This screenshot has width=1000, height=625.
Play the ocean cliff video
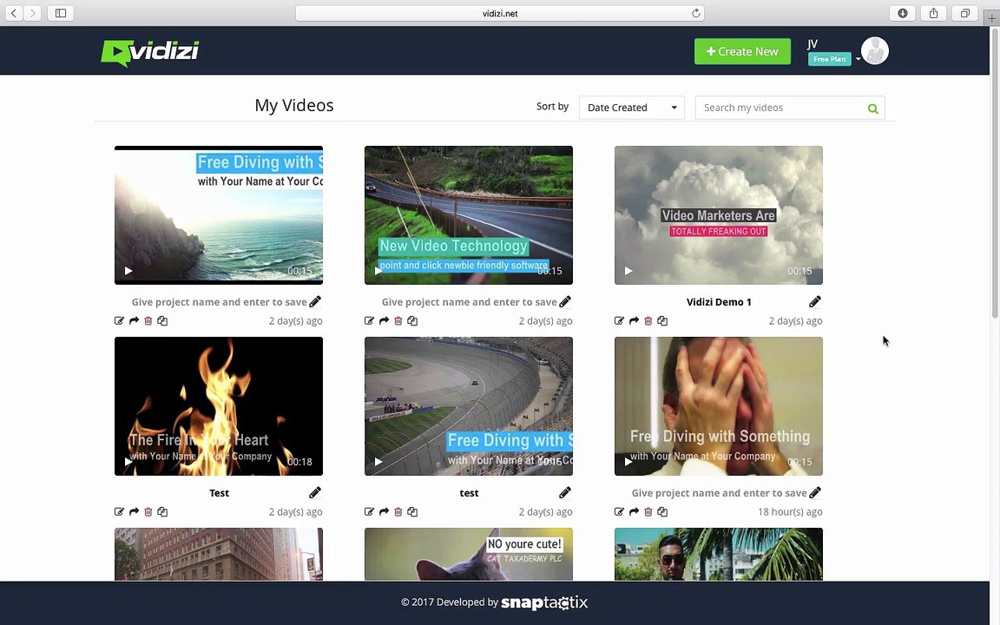tap(128, 271)
